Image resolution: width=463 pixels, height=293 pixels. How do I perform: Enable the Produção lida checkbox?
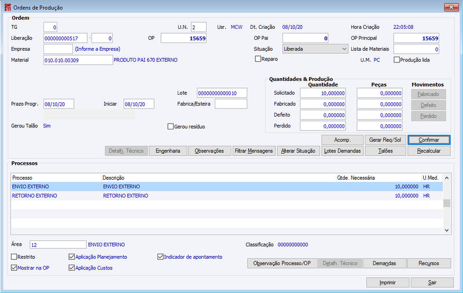coord(396,60)
